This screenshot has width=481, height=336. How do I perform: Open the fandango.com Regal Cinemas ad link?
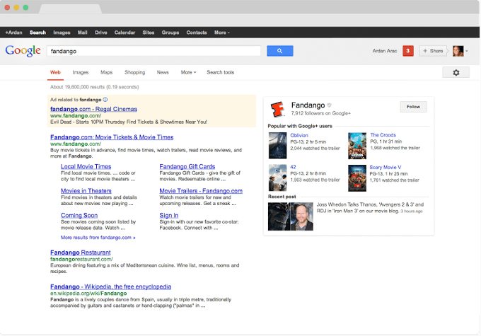click(93, 109)
